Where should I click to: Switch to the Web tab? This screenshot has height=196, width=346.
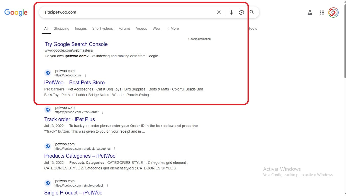[x=156, y=28]
